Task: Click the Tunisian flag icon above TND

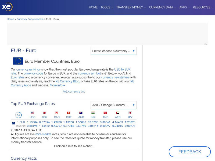Action: (x=105, y=113)
